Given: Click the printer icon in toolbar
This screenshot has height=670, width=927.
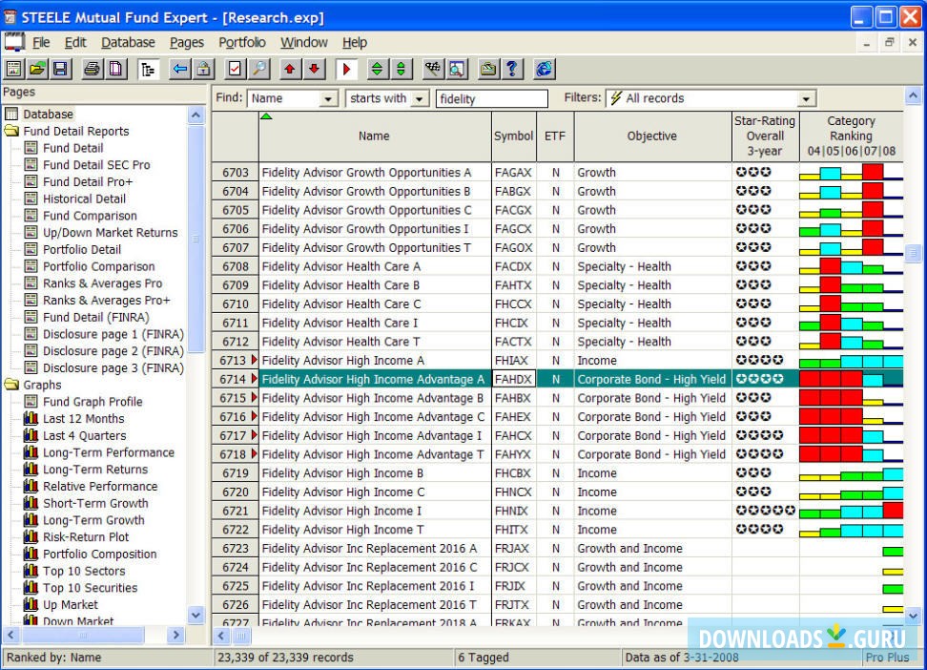Looking at the screenshot, I should pyautogui.click(x=92, y=69).
